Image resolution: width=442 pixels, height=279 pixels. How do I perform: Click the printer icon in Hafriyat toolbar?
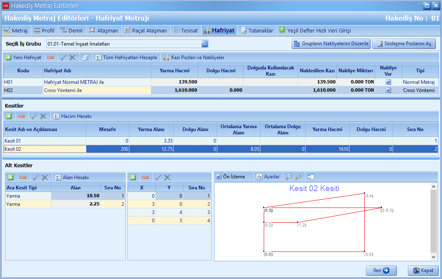85,58
